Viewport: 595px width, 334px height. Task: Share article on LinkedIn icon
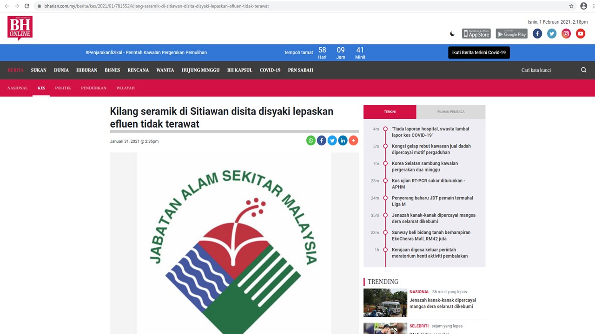pyautogui.click(x=343, y=141)
